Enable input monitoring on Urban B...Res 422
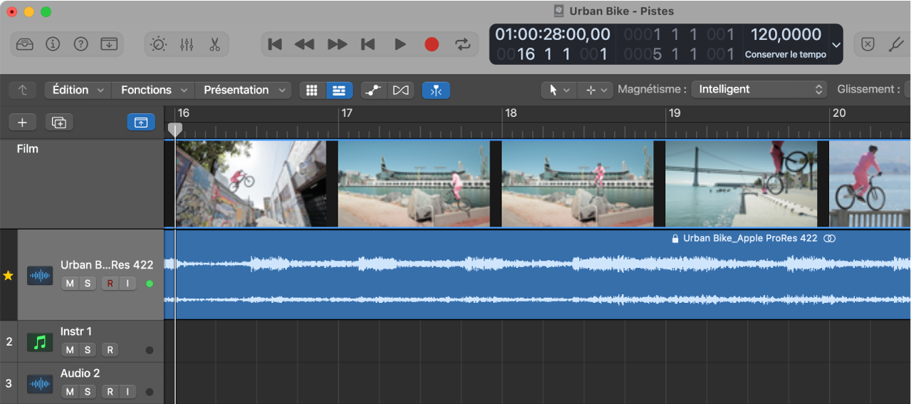911x404 pixels. (x=127, y=284)
